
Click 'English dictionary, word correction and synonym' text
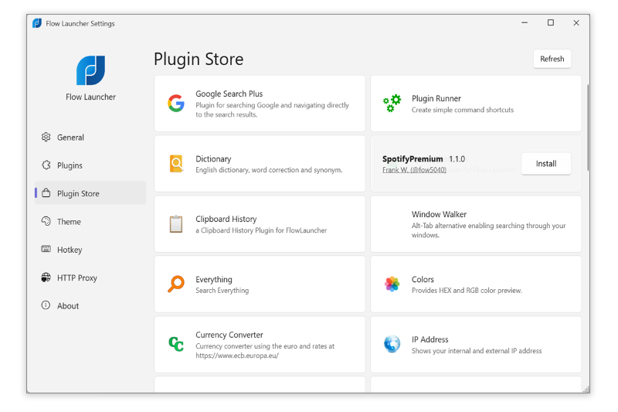pyautogui.click(x=269, y=170)
